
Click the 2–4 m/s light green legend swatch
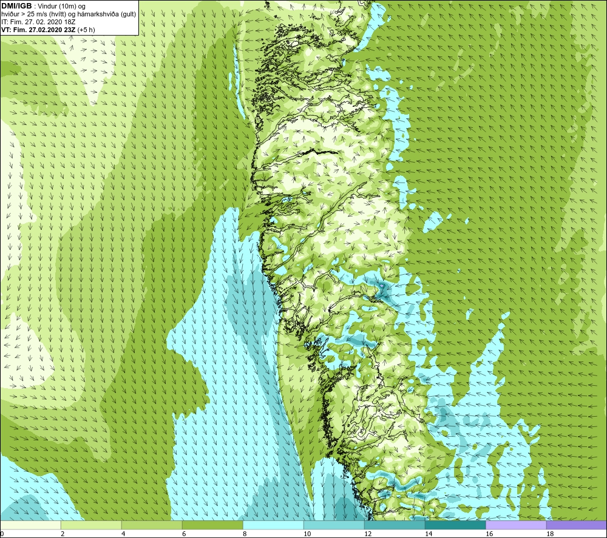tap(91, 525)
